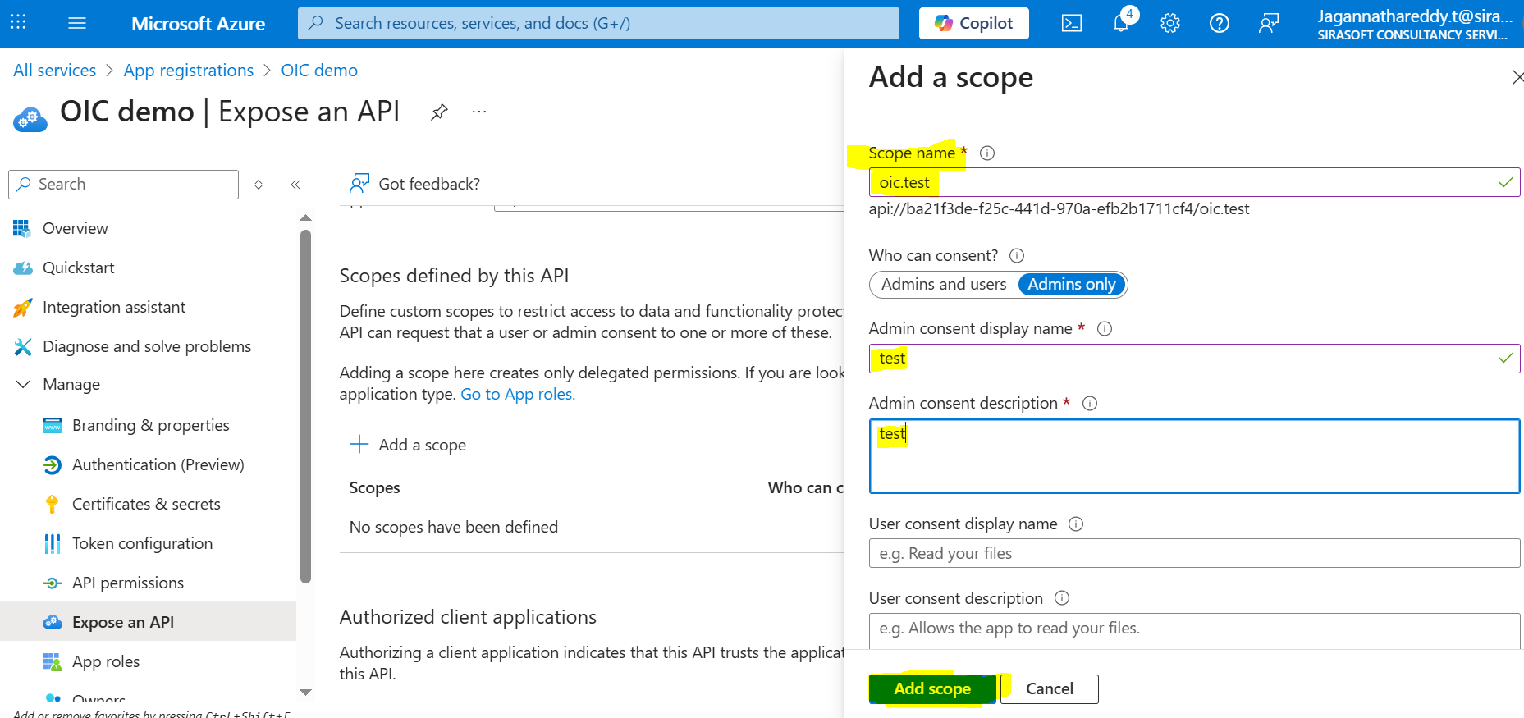This screenshot has height=718, width=1524.
Task: Open portal settings gear
Action: click(x=1170, y=23)
